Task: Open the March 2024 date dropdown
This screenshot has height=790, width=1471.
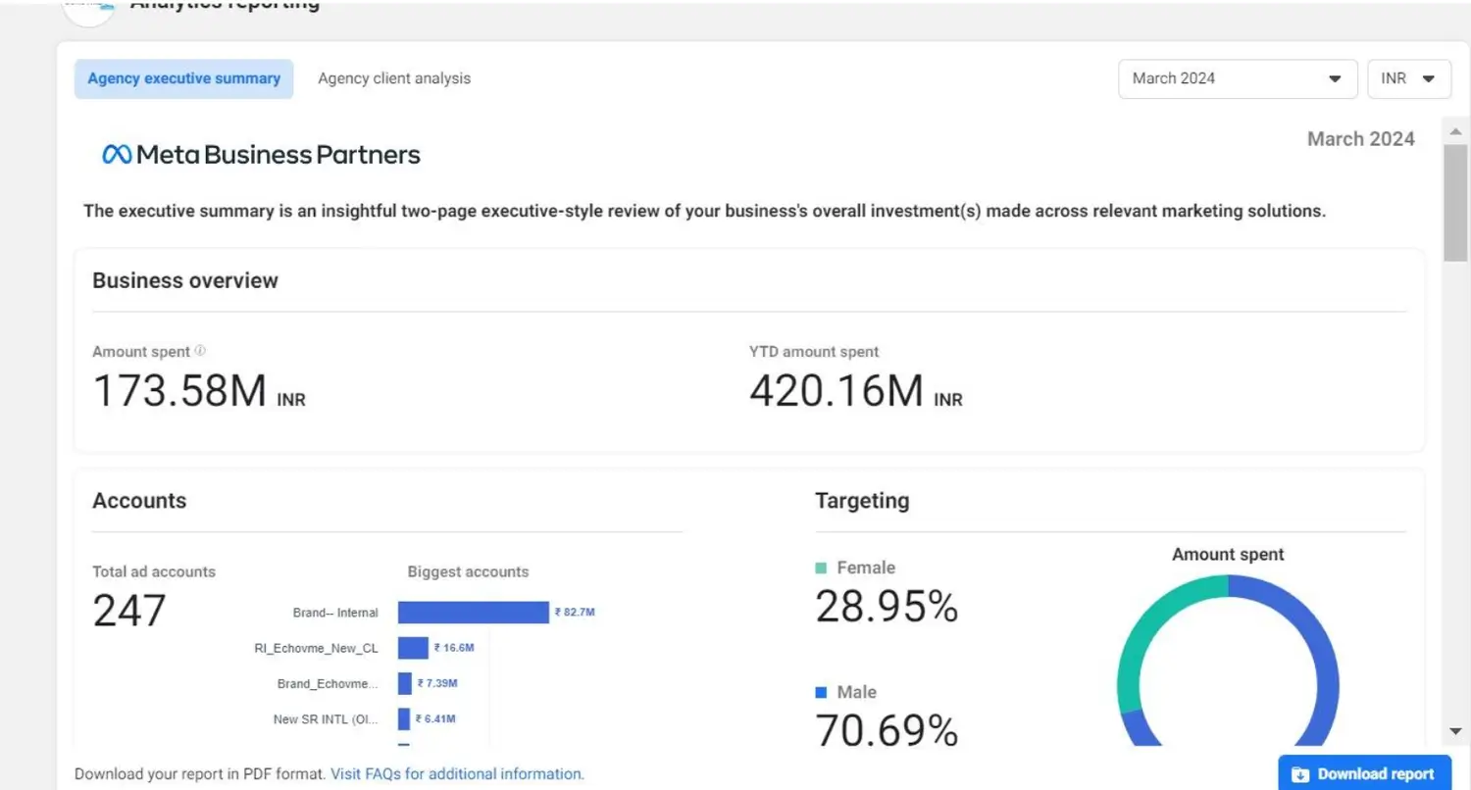Action: 1237,78
